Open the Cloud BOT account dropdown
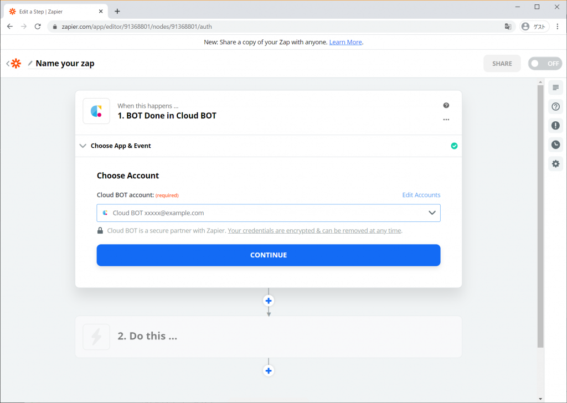The height and width of the screenshot is (403, 567). (269, 213)
